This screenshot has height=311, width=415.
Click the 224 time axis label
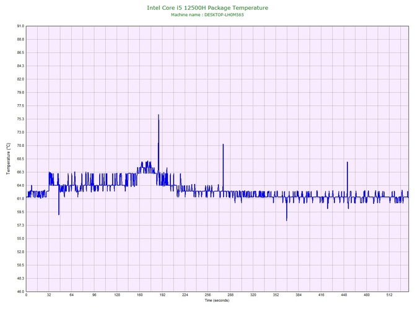pyautogui.click(x=185, y=295)
